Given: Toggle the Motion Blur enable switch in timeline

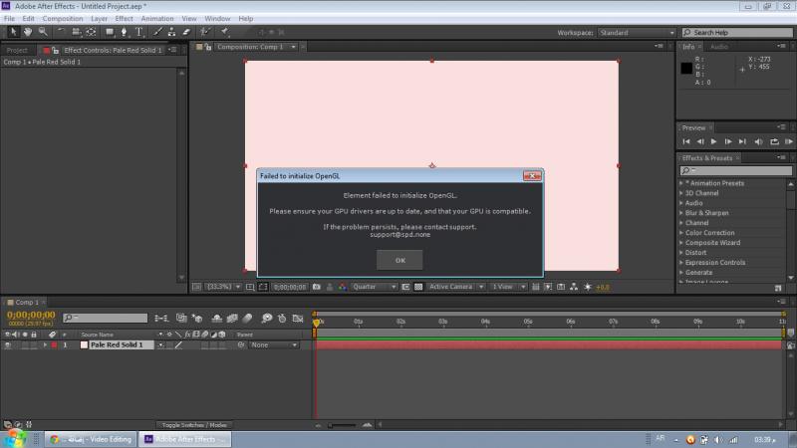Looking at the screenshot, I should tap(247, 319).
